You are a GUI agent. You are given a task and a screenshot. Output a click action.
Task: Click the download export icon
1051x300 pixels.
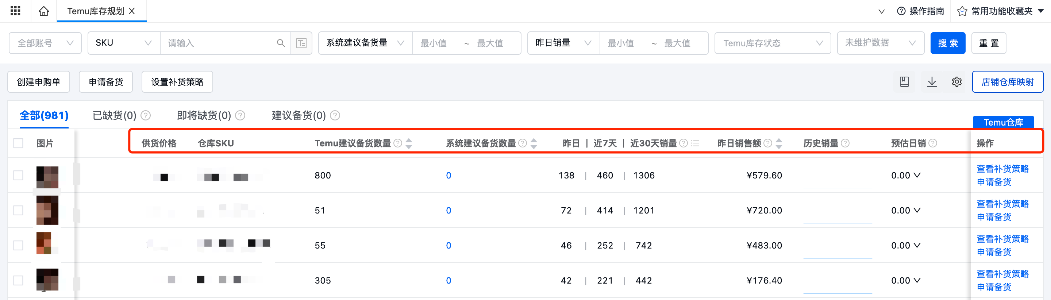pos(932,82)
